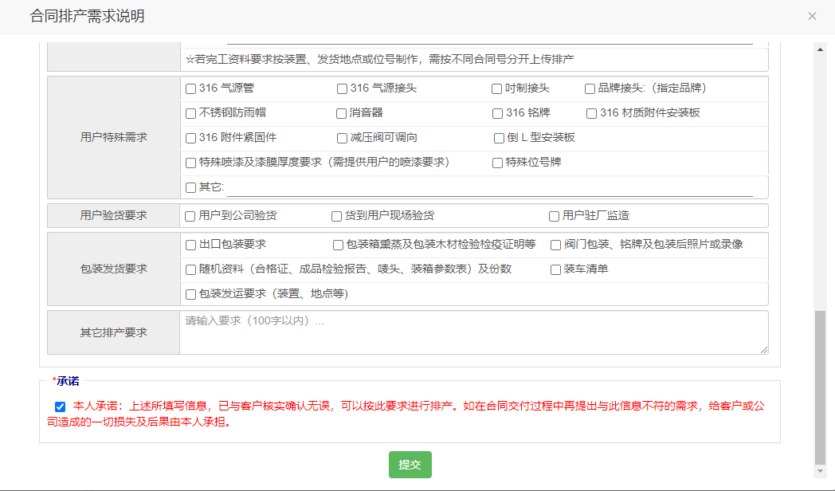Click the dialog vertical scrollbar thumb

820,387
